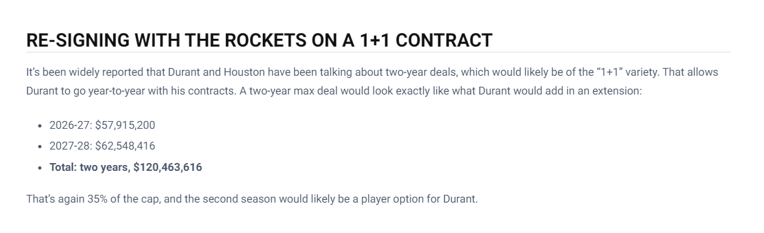
Task: Click the horizontal divider line under heading
Action: 378,52
